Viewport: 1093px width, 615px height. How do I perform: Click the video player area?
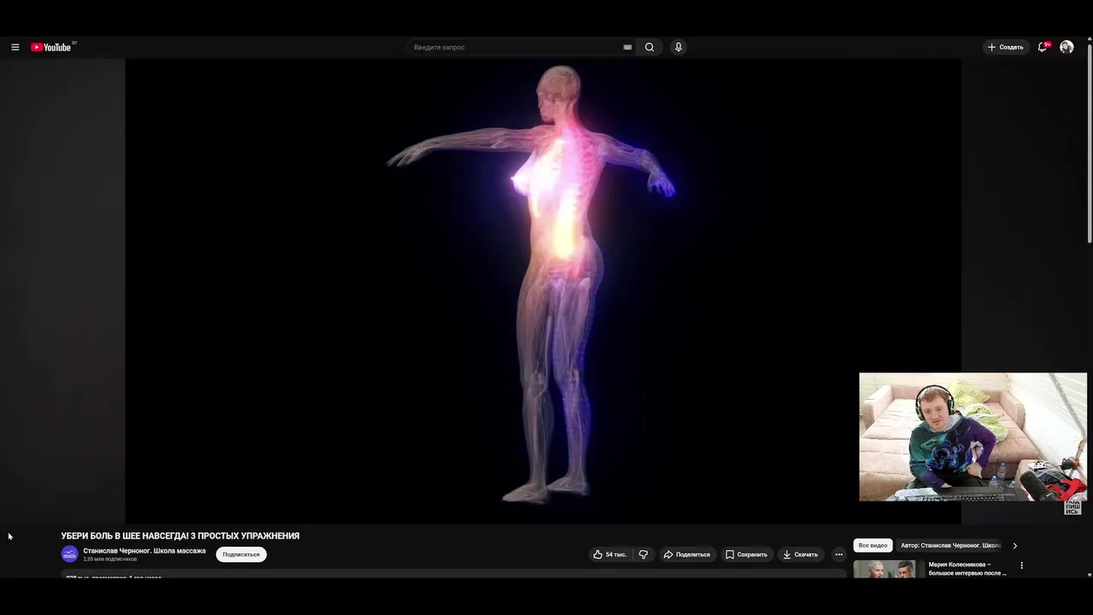tap(543, 290)
